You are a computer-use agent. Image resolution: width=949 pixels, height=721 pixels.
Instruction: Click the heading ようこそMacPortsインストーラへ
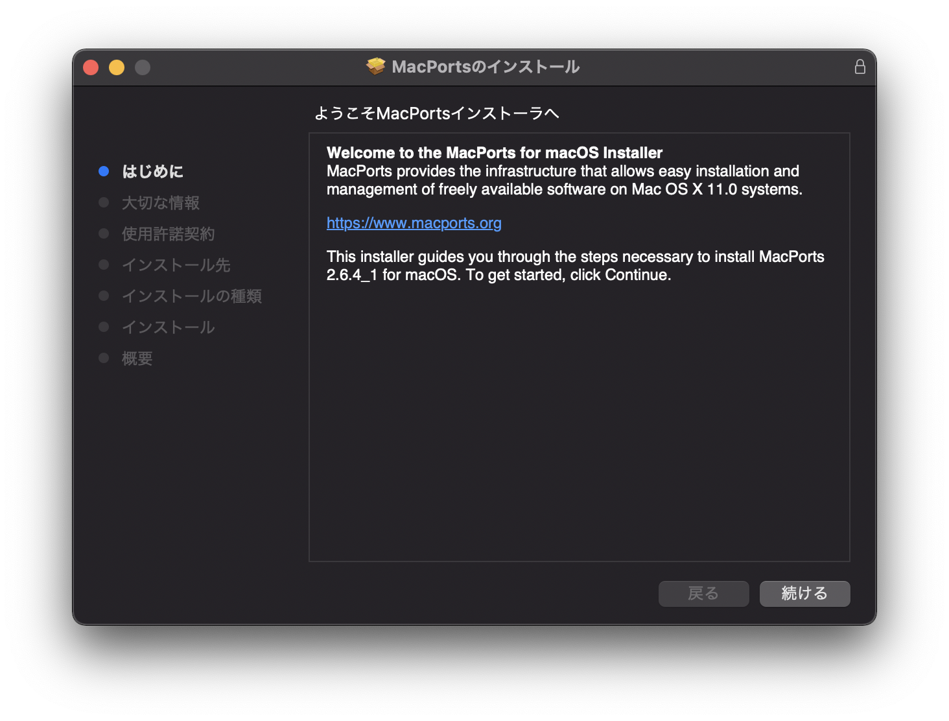click(436, 113)
